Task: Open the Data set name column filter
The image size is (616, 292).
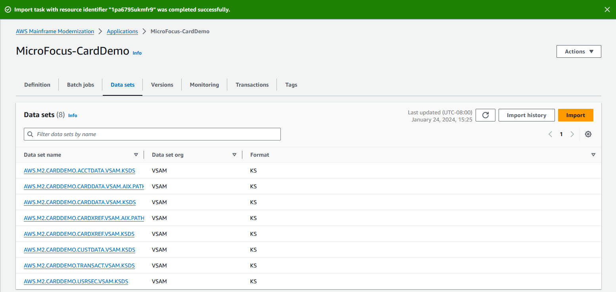Action: click(x=136, y=155)
